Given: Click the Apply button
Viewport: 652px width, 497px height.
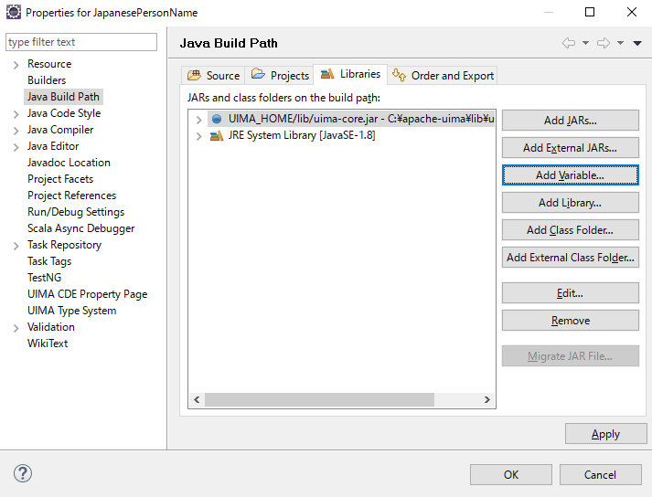Looking at the screenshot, I should click(x=606, y=434).
